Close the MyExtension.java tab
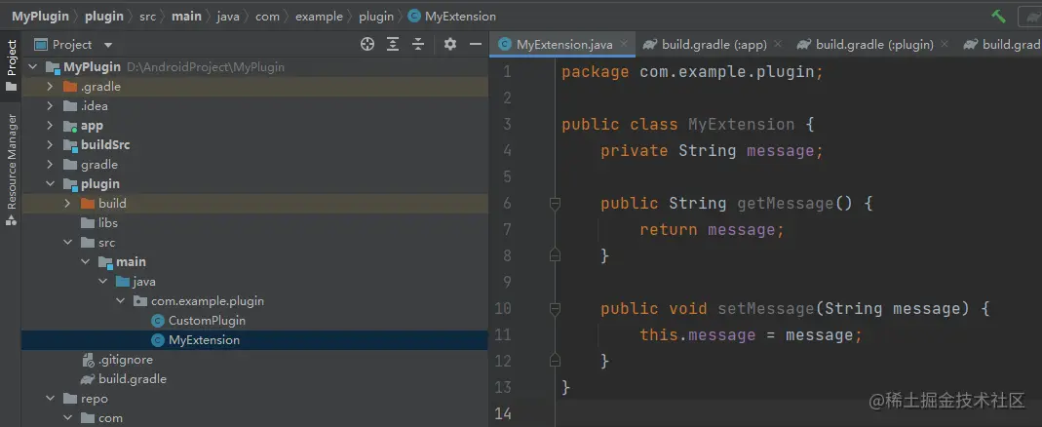The width and height of the screenshot is (1042, 427). (623, 45)
